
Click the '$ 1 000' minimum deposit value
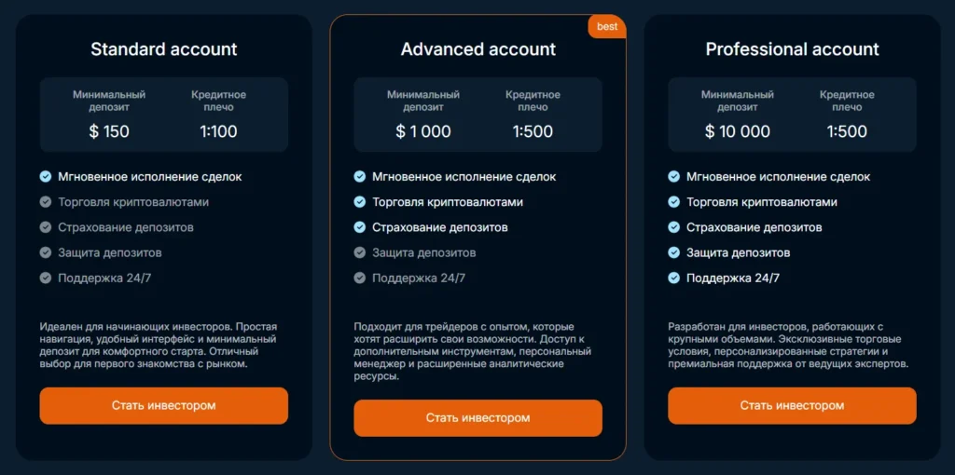point(423,131)
